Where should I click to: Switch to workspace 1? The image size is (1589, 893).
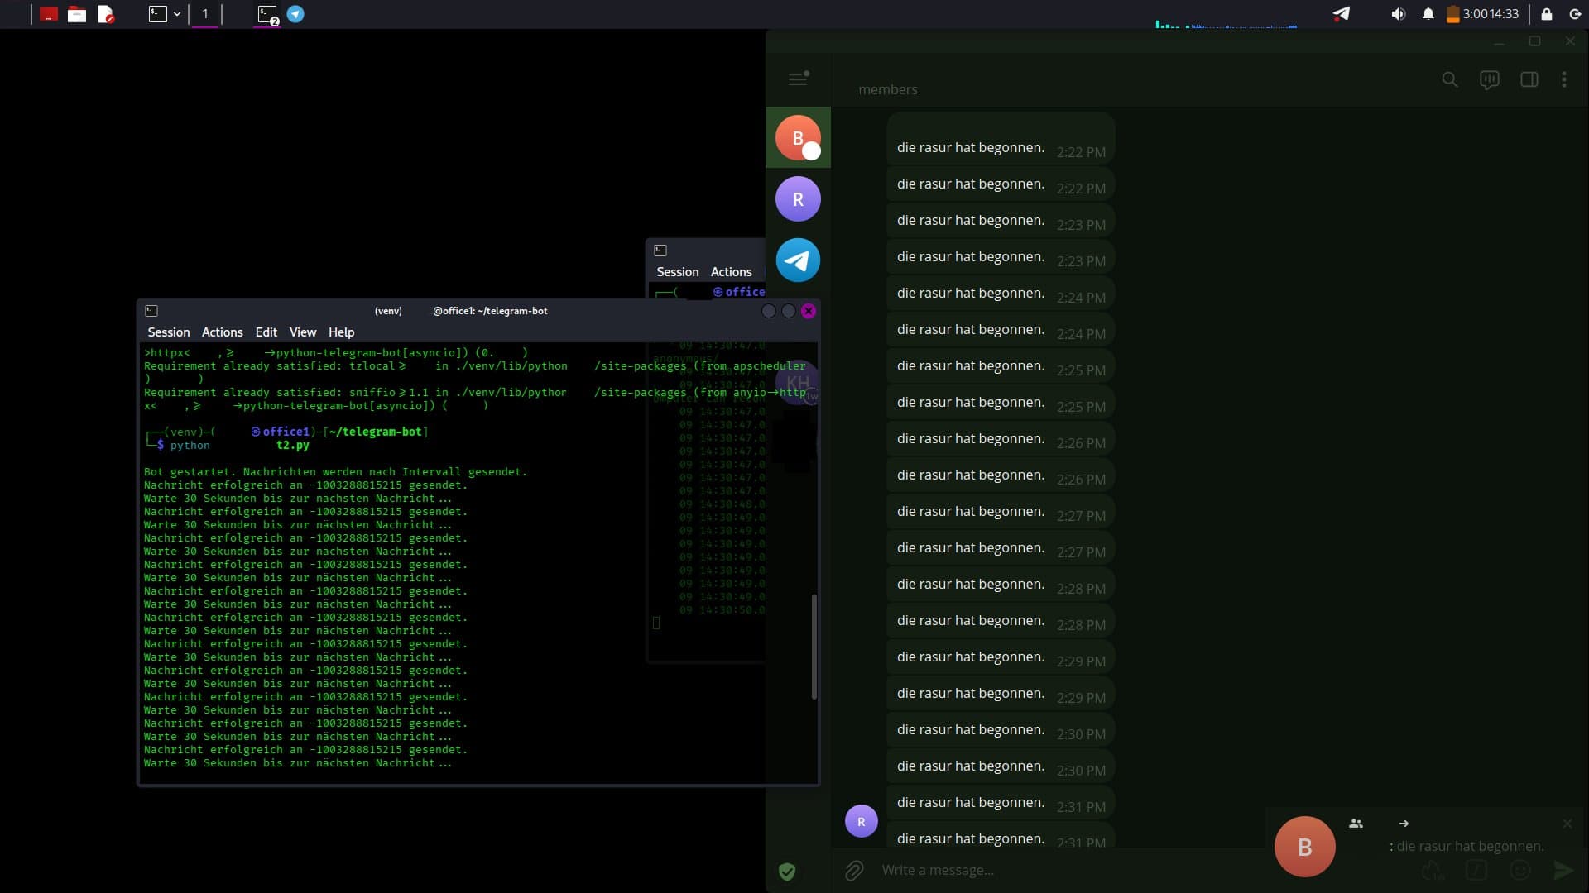(x=205, y=14)
